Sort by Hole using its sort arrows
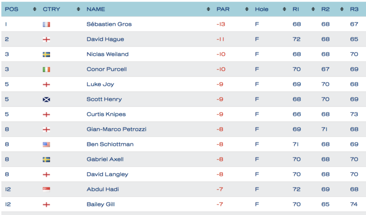 point(284,9)
